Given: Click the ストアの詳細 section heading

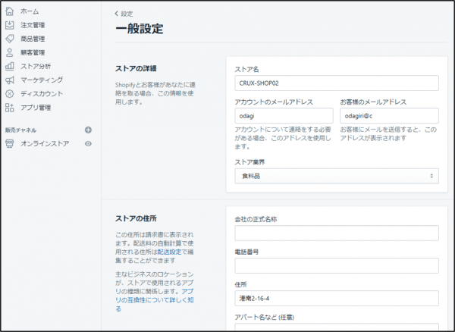Looking at the screenshot, I should click(x=136, y=68).
